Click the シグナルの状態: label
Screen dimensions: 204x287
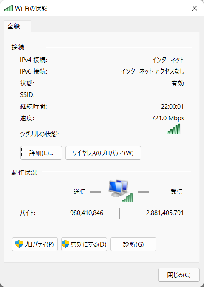pyautogui.click(x=40, y=134)
